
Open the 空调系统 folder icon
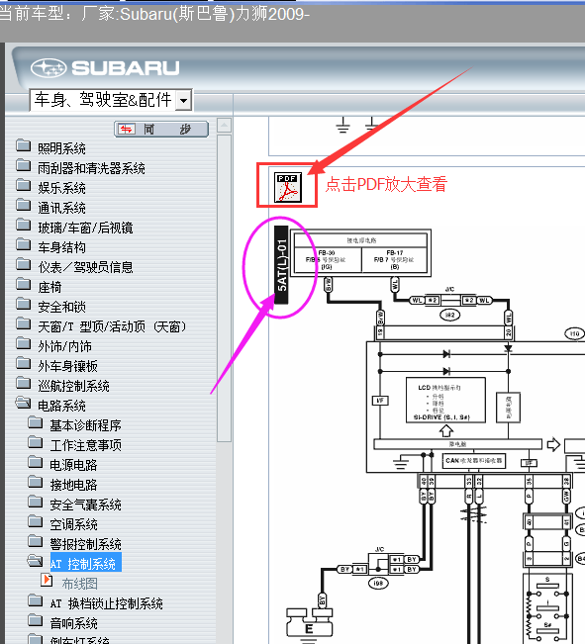point(36,521)
